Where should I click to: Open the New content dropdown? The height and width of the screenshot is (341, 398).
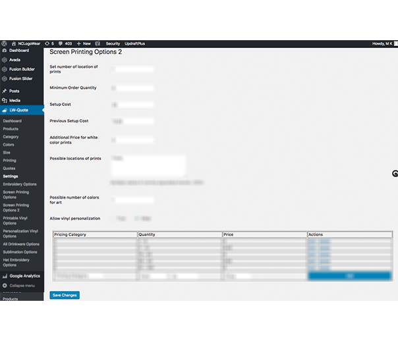(x=83, y=43)
